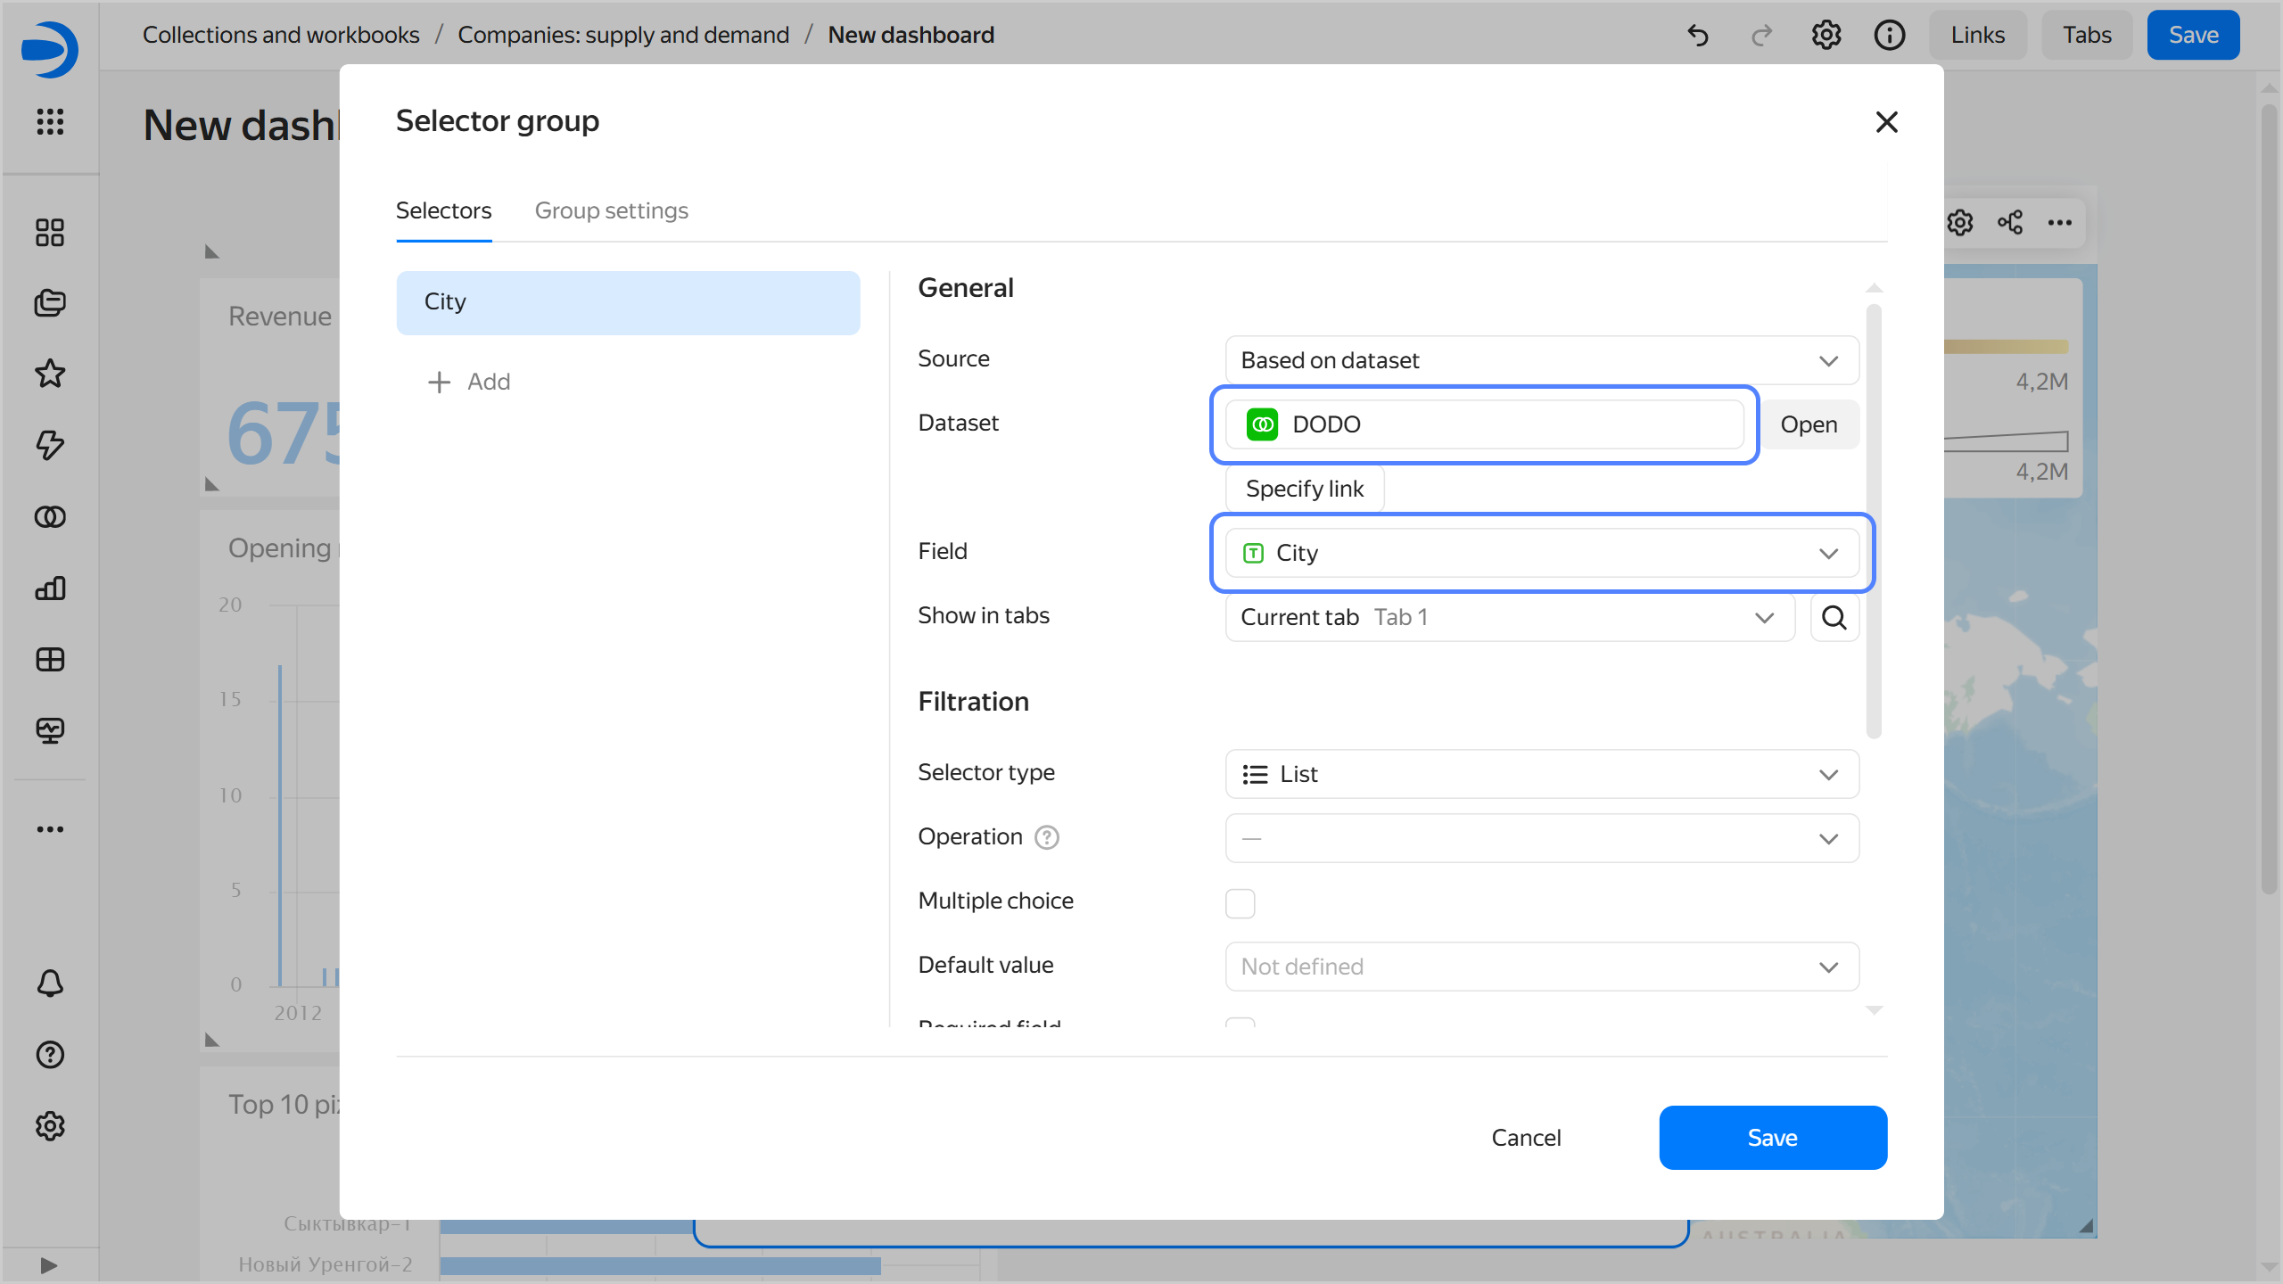2283x1284 pixels.
Task: Click the Specify link button
Action: [1304, 489]
